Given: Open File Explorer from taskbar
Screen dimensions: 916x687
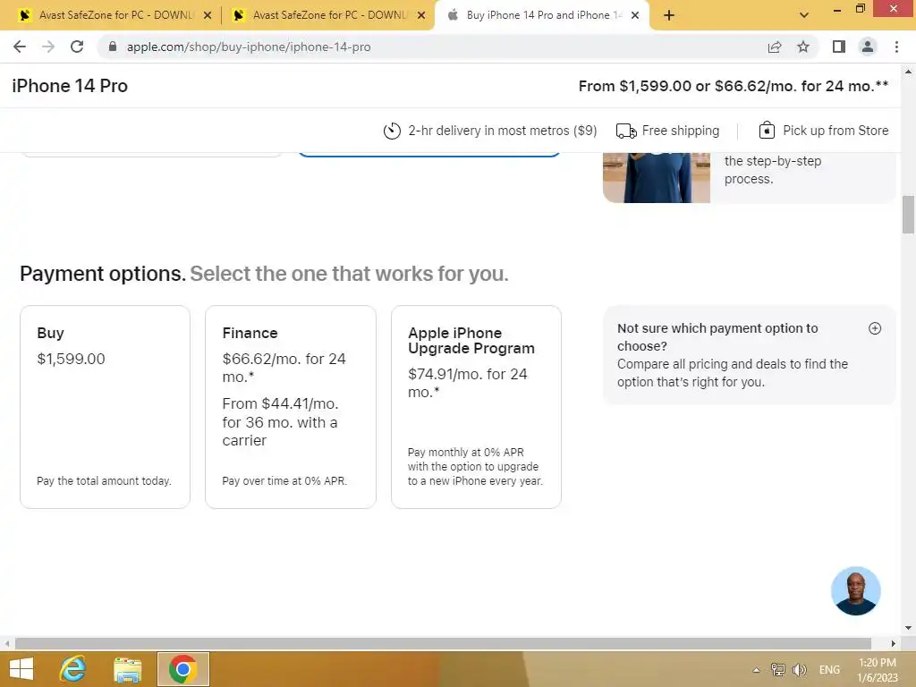Looking at the screenshot, I should click(x=127, y=669).
